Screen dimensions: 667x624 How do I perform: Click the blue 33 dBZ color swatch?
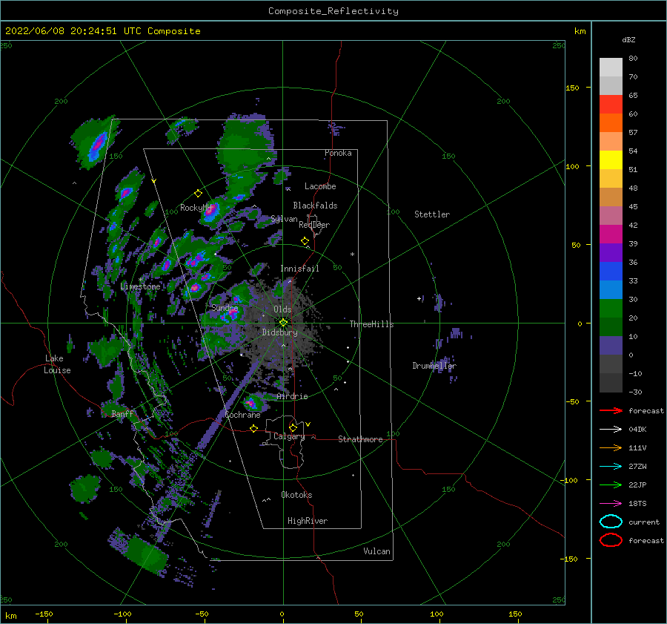point(611,271)
